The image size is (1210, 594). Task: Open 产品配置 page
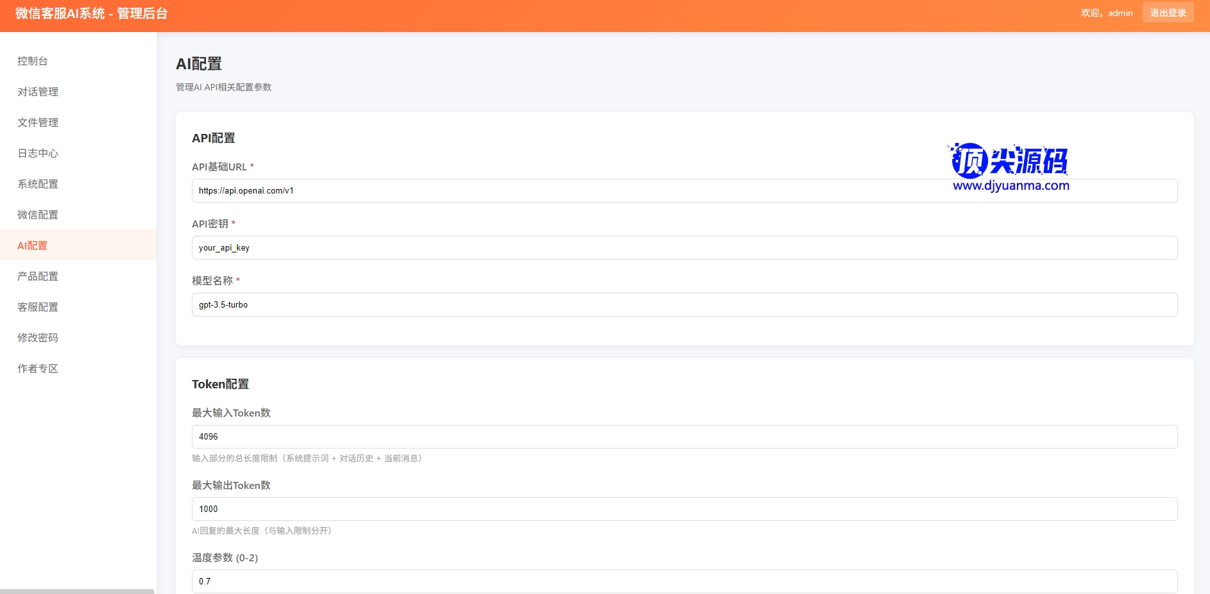coord(38,276)
